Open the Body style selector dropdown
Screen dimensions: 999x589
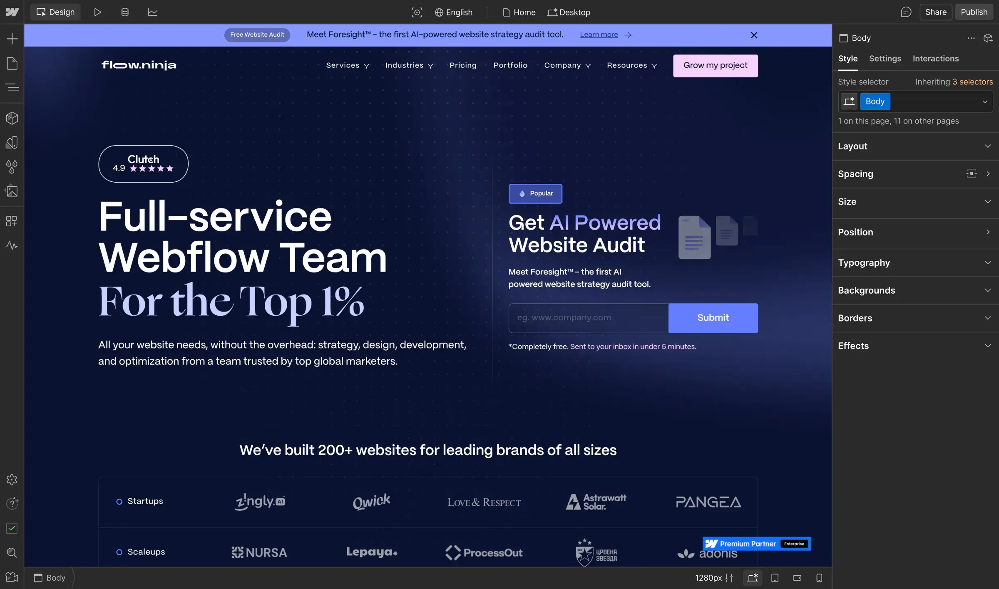(x=984, y=101)
